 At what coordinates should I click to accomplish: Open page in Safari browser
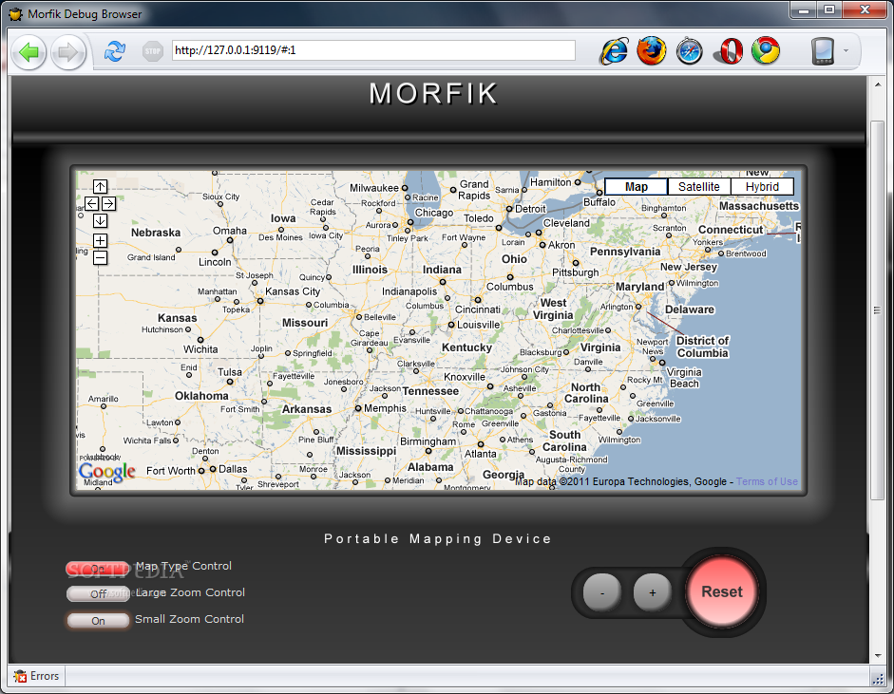690,50
